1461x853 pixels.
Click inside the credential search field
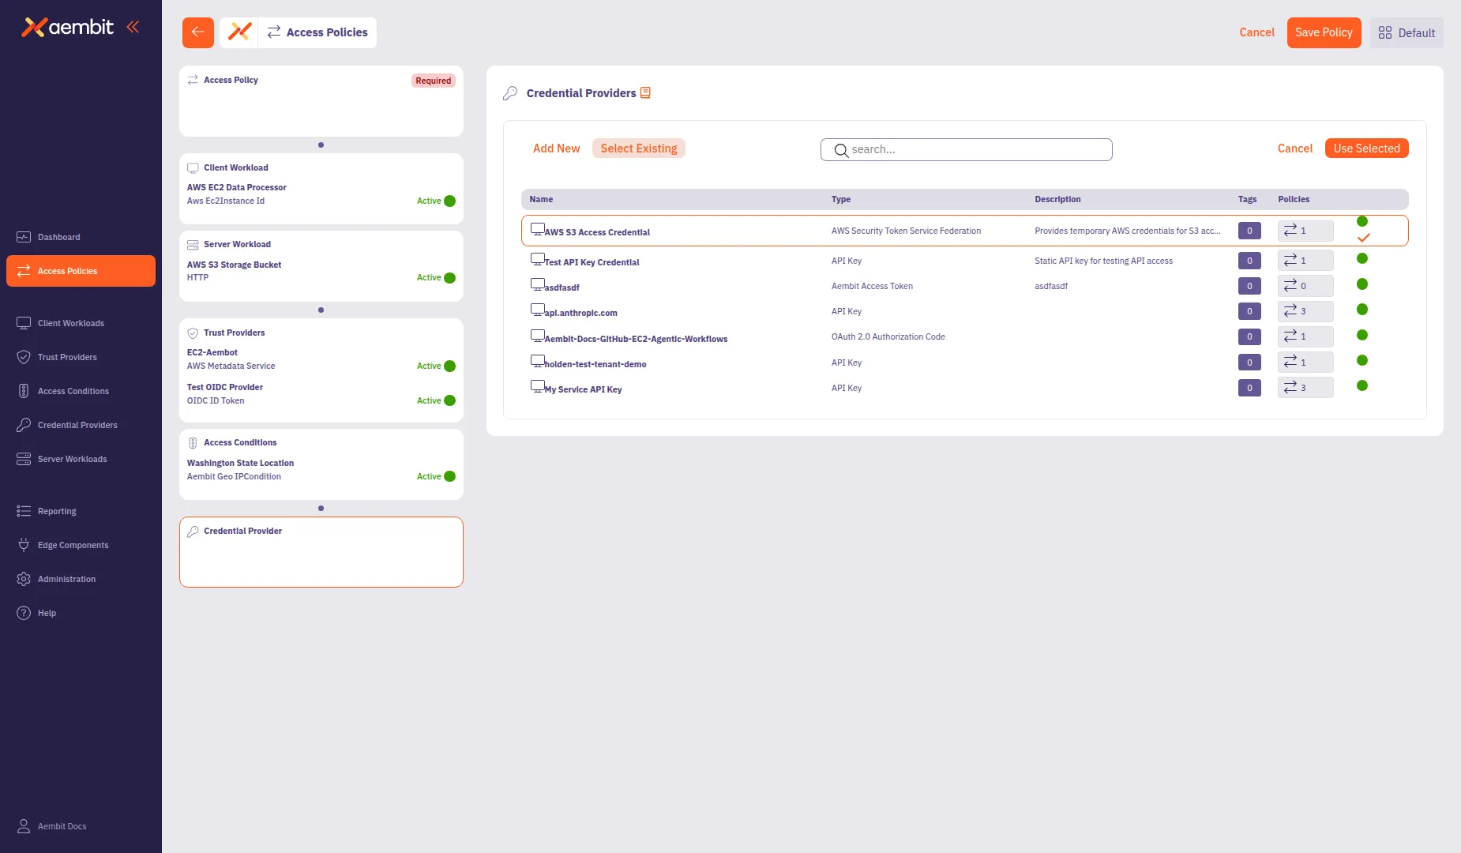[x=965, y=149]
